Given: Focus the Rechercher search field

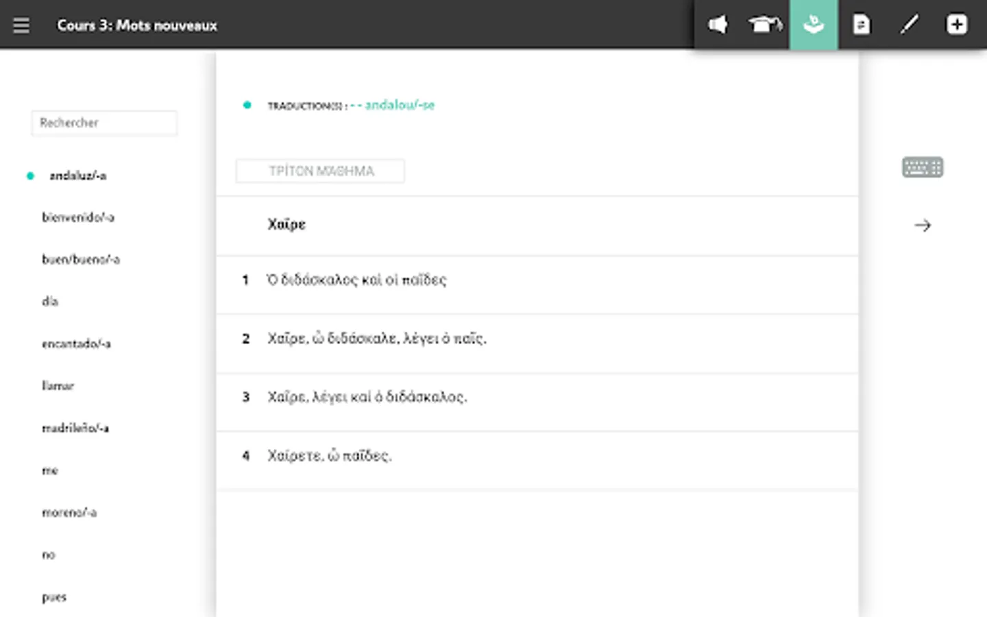Looking at the screenshot, I should point(104,123).
